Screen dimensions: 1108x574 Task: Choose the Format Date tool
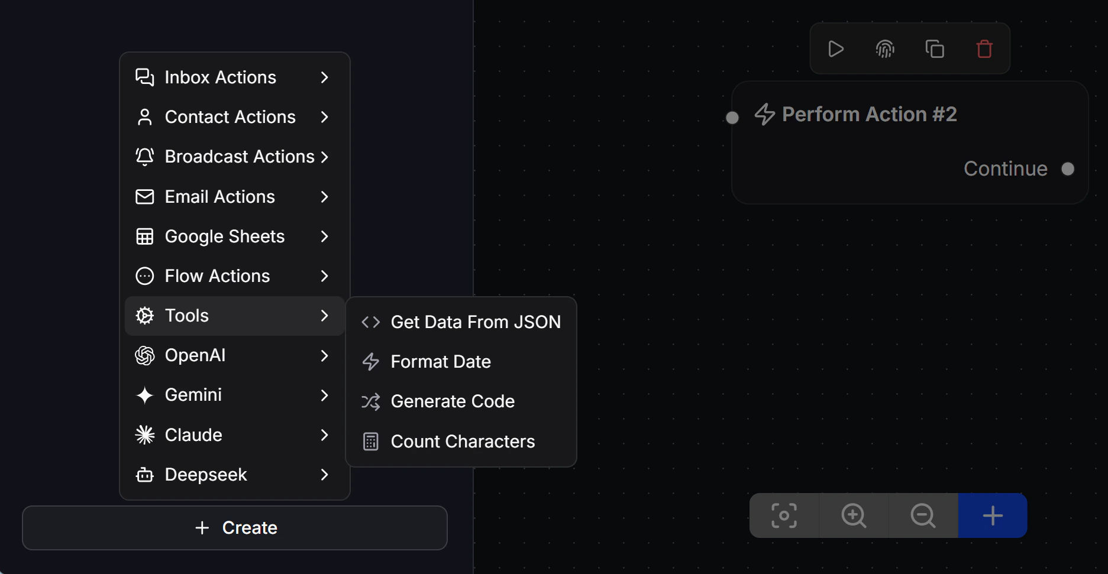point(461,362)
